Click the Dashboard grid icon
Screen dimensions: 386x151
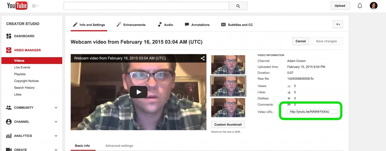tap(9, 36)
